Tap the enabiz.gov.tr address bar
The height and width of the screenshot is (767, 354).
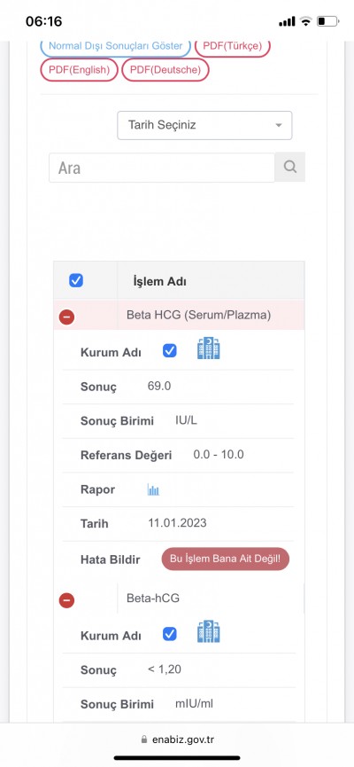point(177,740)
